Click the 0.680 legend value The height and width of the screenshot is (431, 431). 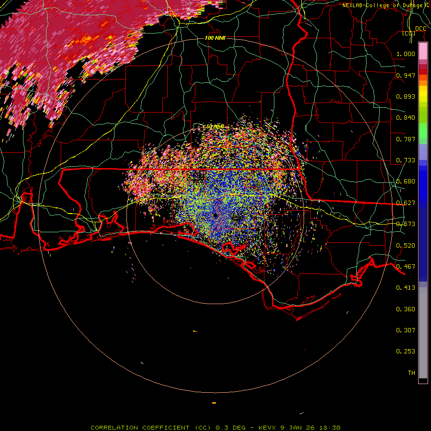coord(406,181)
